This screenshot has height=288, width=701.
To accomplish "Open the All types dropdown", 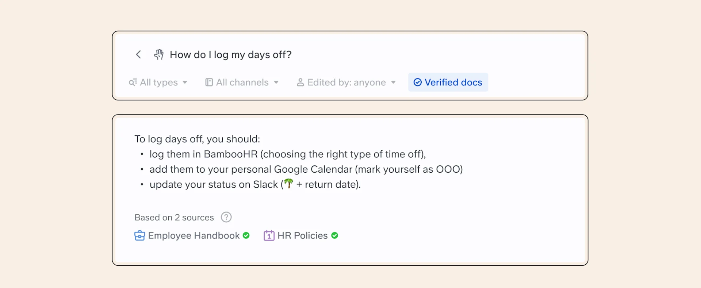I will pos(159,82).
